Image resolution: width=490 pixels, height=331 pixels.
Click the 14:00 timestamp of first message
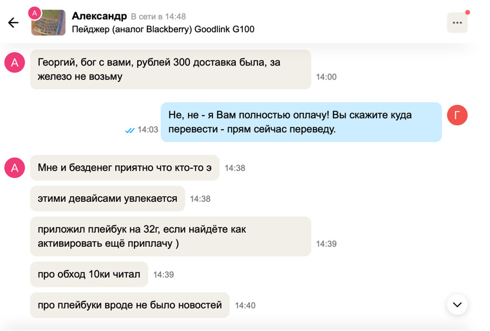coord(326,77)
